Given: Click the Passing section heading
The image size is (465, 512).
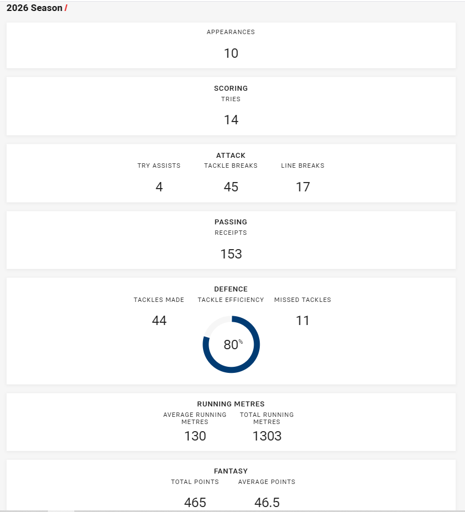Looking at the screenshot, I should coord(231,222).
